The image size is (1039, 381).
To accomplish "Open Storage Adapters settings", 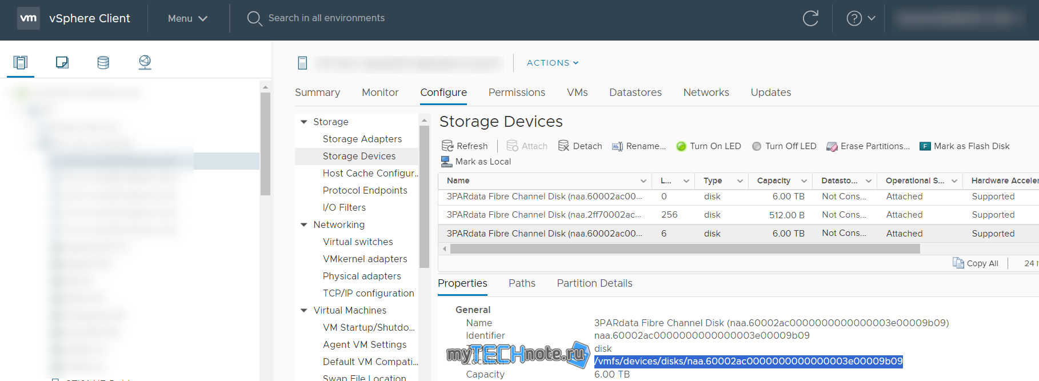I will click(362, 139).
